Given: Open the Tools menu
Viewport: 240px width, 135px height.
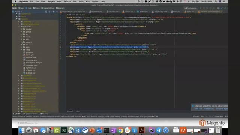Looking at the screenshot, I should coord(81,1).
